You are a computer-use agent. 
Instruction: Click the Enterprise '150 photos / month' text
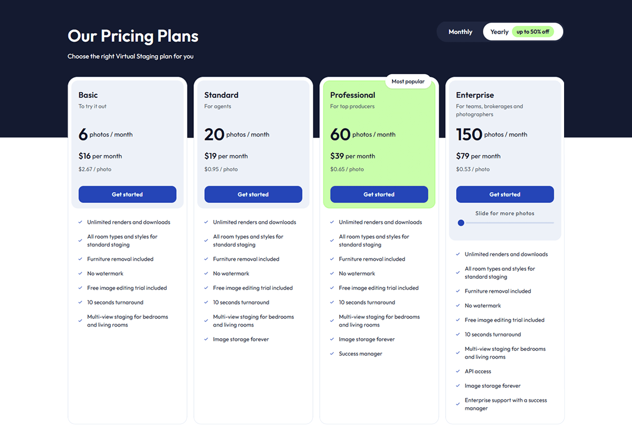(x=491, y=135)
